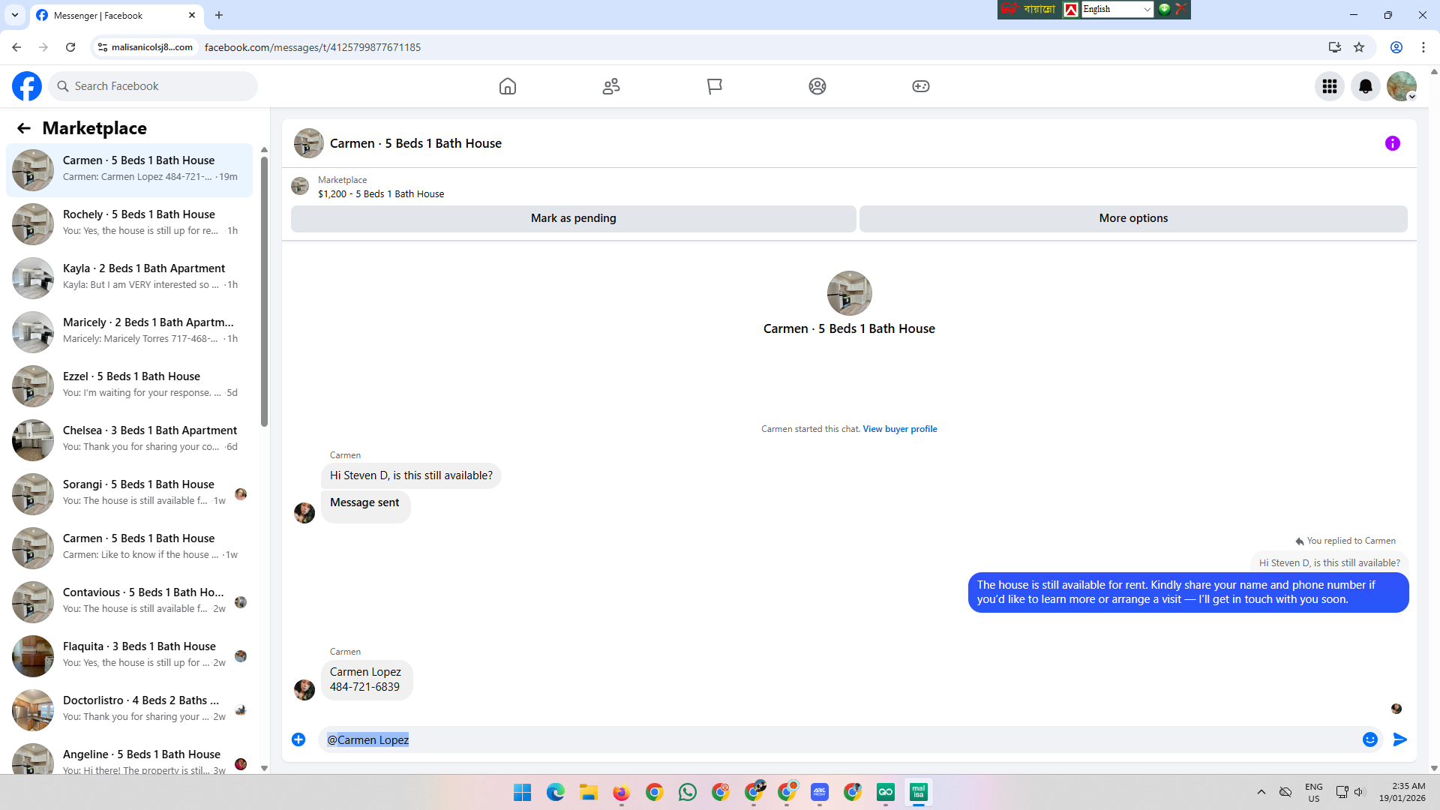Open Kayla 2 Beds 1 Bath Apartment chat
Screen dimensions: 1440x810
coord(129,277)
